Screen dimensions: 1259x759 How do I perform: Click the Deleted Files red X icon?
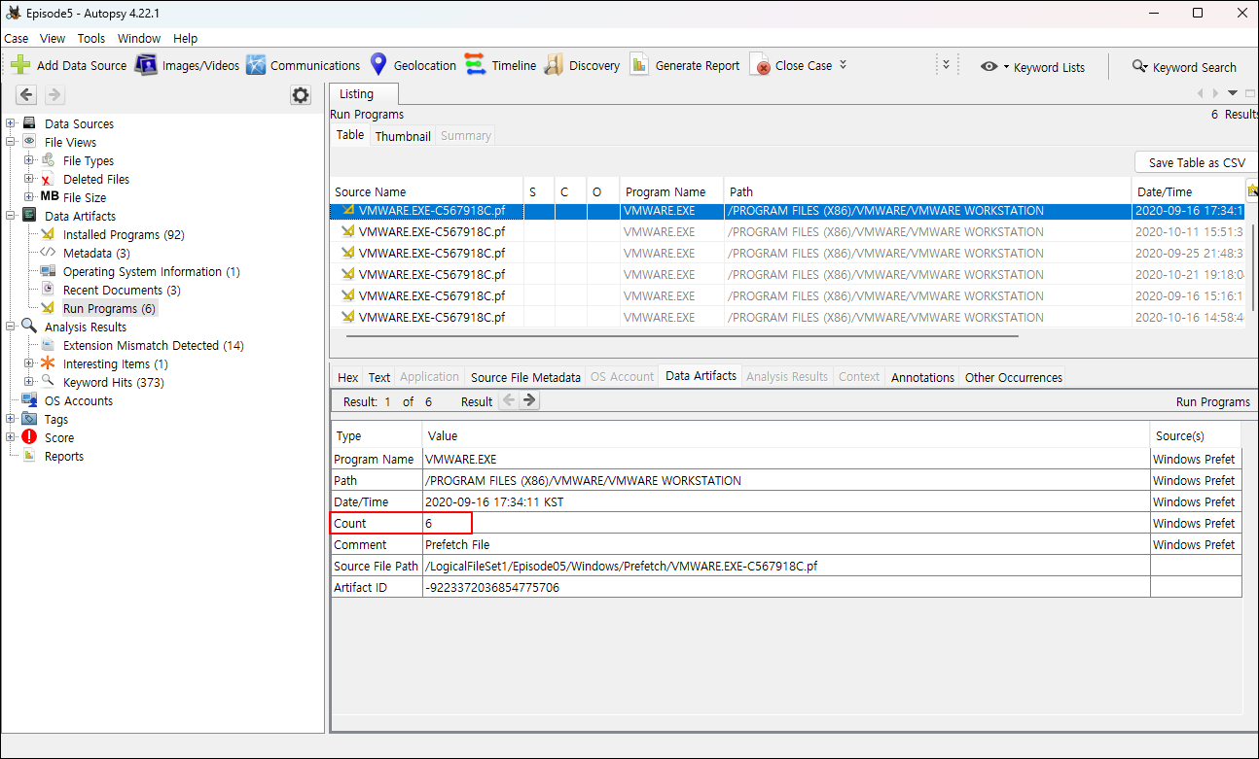tap(47, 179)
